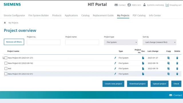Click kushtrim.mehmetaj username link

coord(156,5)
